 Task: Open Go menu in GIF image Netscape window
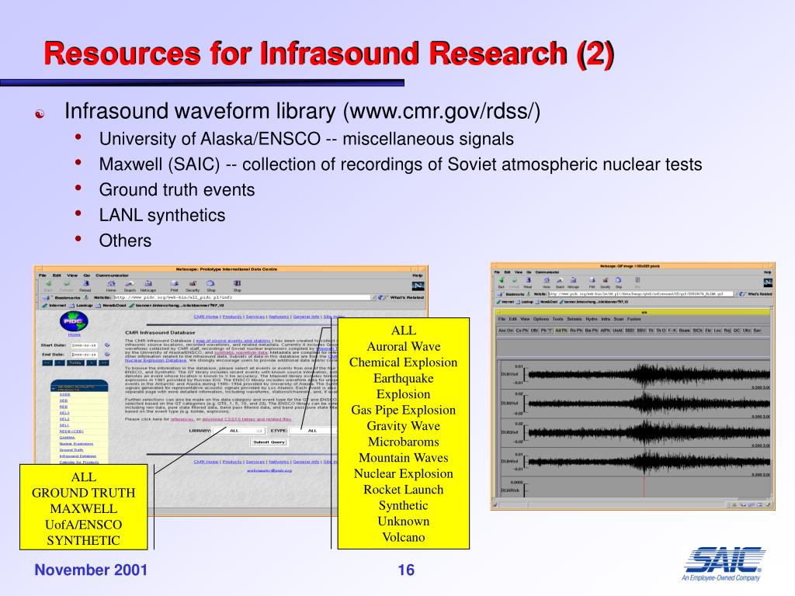coord(529,272)
